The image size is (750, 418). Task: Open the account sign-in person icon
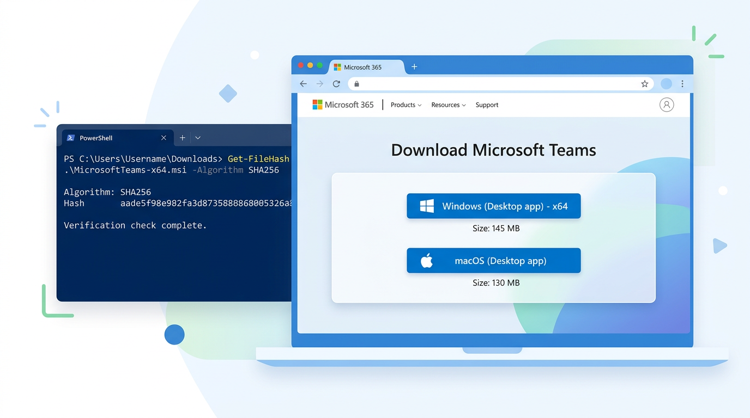pyautogui.click(x=667, y=104)
